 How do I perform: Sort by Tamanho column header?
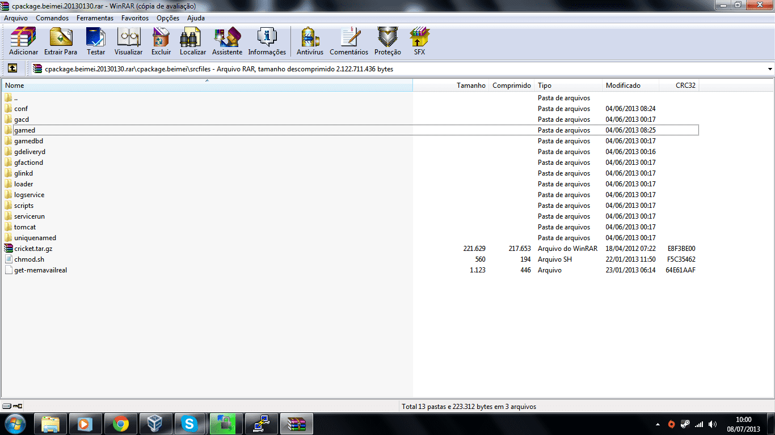click(x=450, y=86)
